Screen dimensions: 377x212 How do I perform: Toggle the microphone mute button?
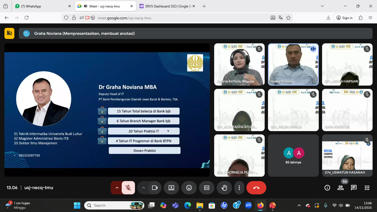(128, 188)
